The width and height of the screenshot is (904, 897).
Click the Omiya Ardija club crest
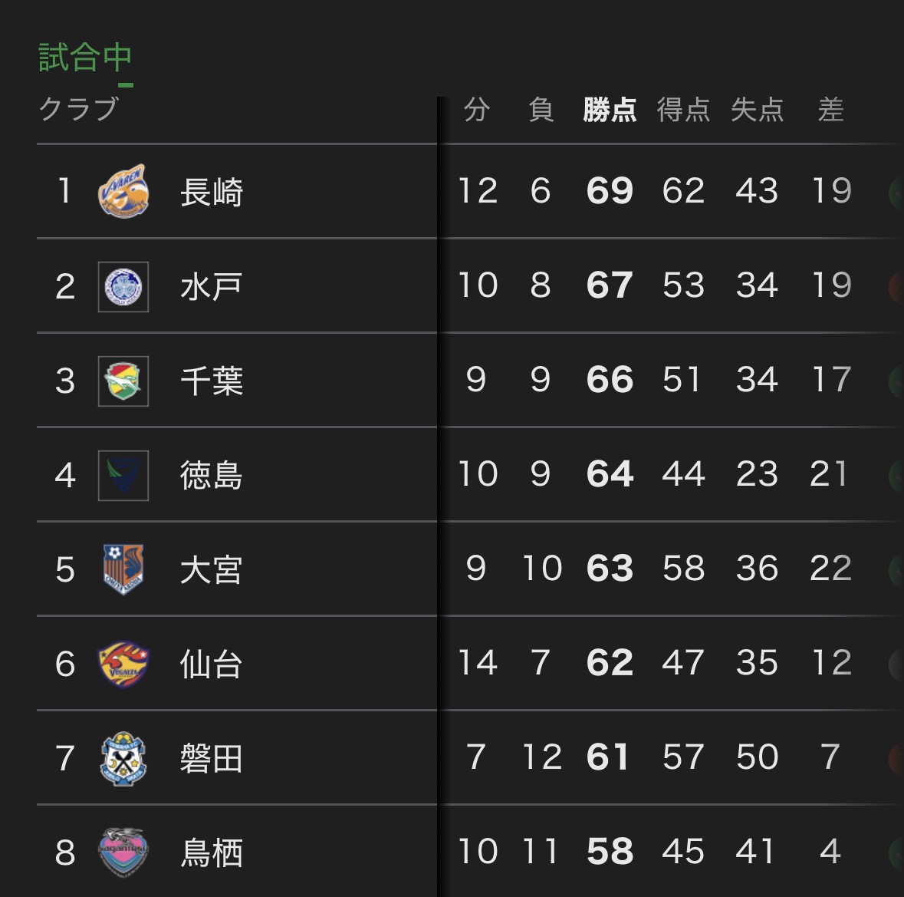tap(123, 569)
